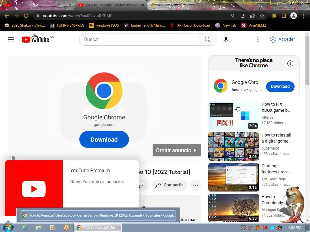Click Download in sidebar Chrome ad

[x=280, y=86]
